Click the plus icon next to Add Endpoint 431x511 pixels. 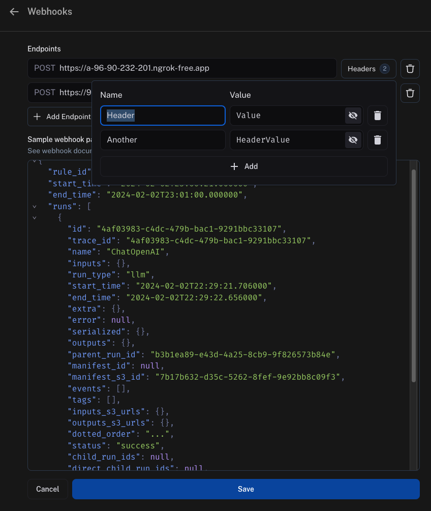click(37, 116)
